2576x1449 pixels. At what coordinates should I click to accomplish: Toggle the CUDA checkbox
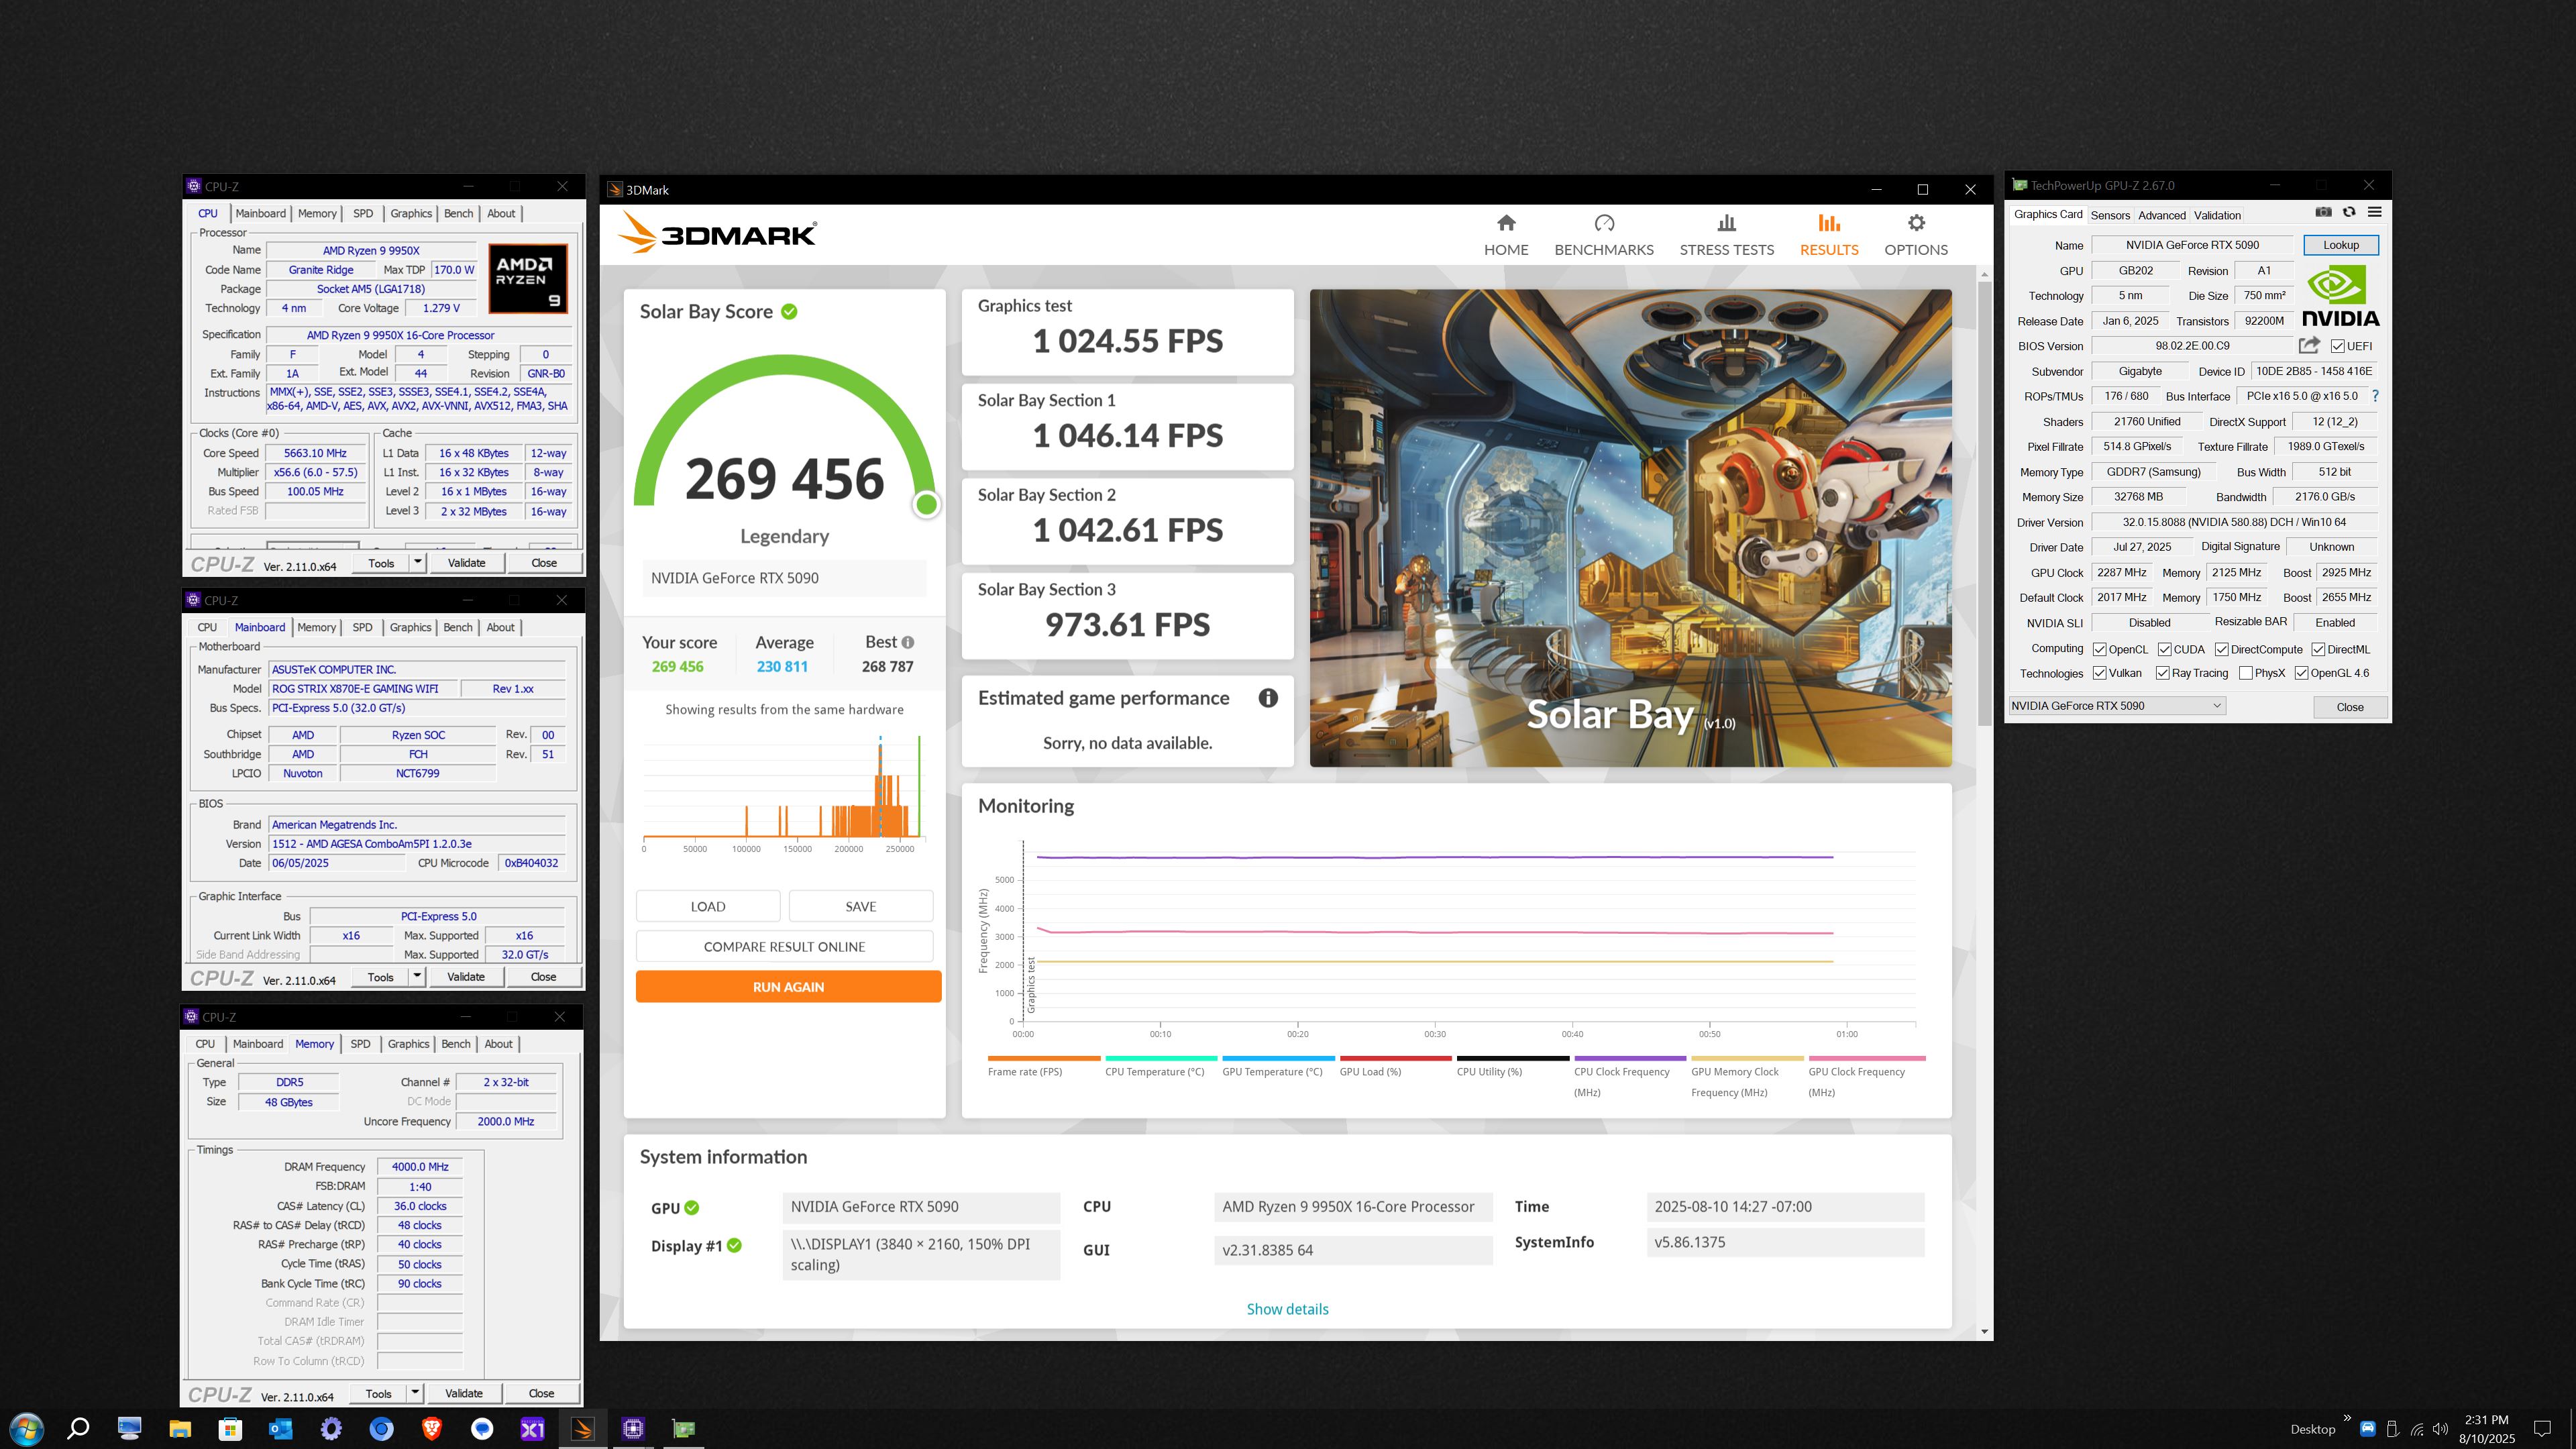pyautogui.click(x=2164, y=649)
